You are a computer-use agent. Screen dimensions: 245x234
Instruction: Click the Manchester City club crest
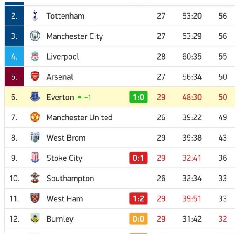[x=35, y=36]
